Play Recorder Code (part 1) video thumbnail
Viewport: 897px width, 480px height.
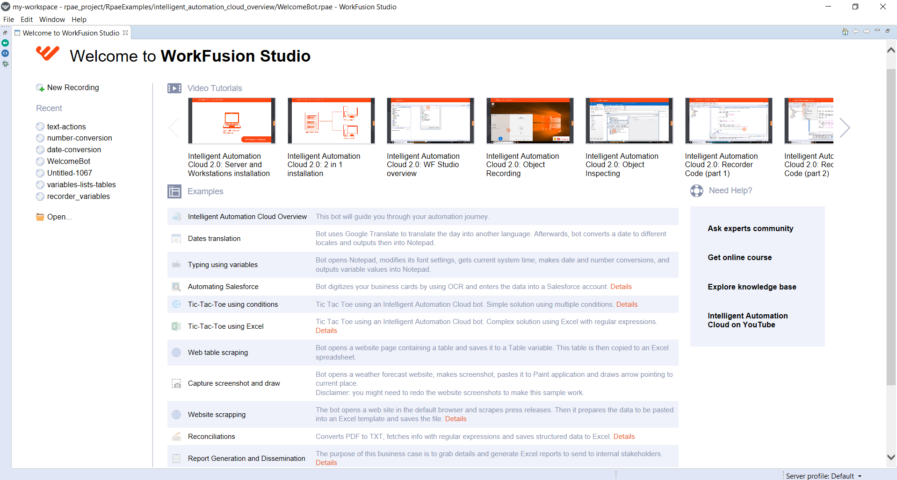point(729,120)
